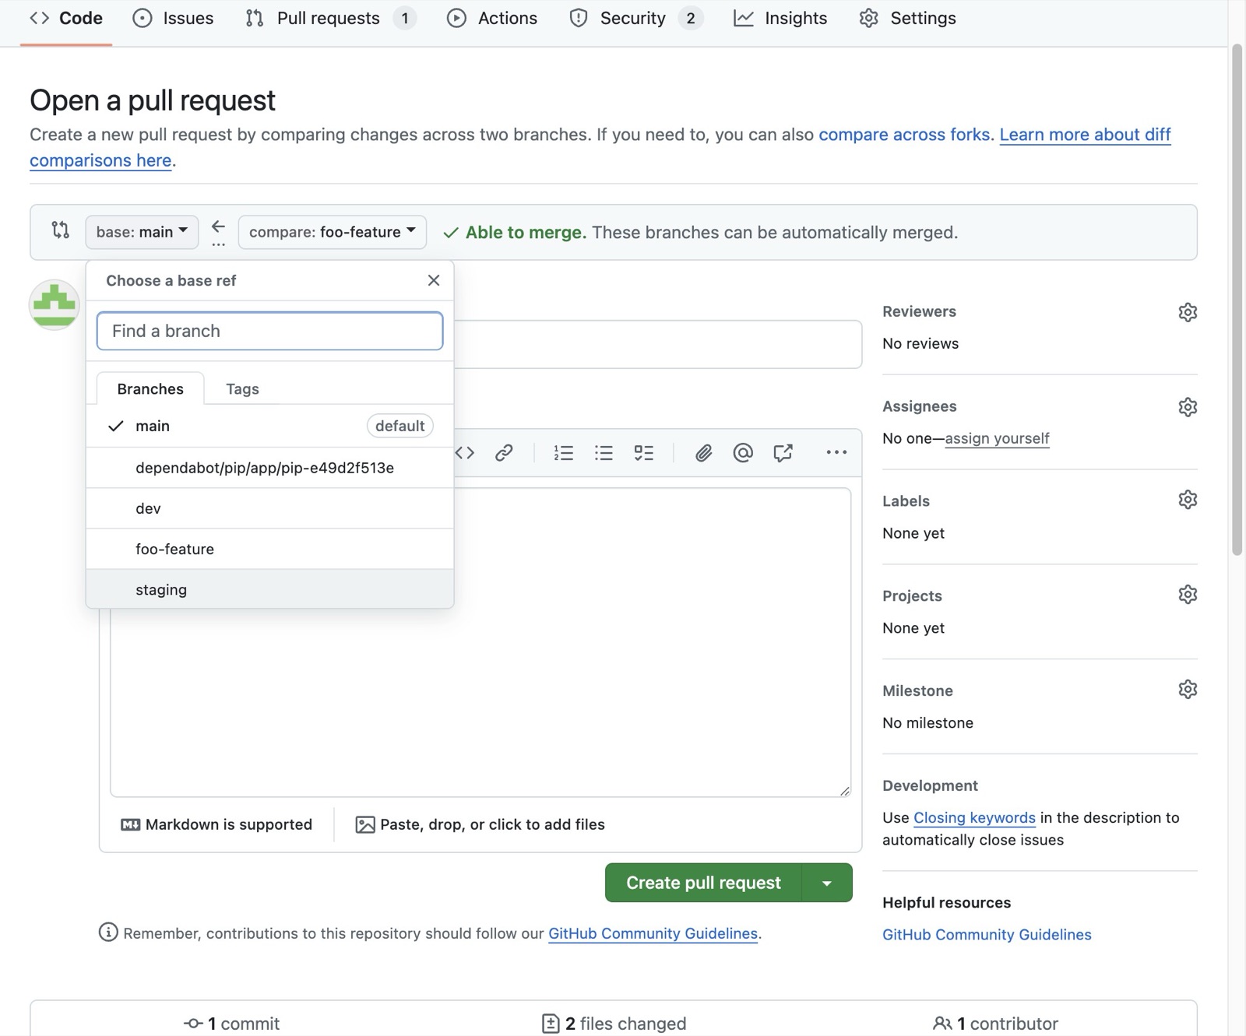
Task: Select the staging branch as base
Action: pyautogui.click(x=269, y=589)
